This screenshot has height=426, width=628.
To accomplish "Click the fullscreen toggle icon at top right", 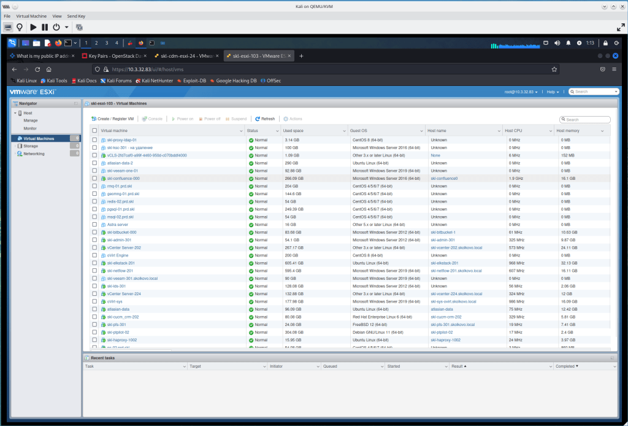I will click(620, 27).
